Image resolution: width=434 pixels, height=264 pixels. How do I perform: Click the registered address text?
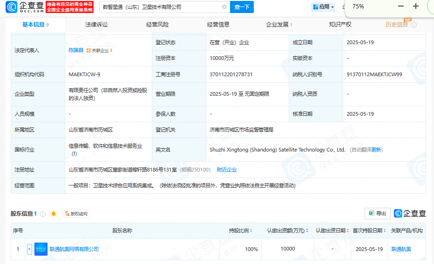[x=122, y=170]
